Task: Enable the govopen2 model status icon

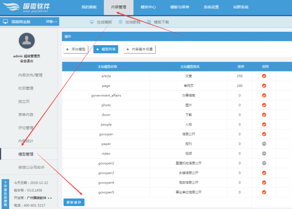Action: pos(264,163)
